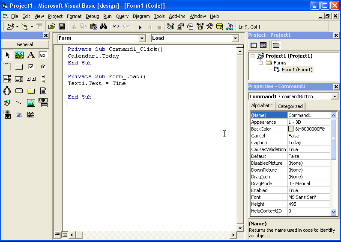Screen dimensions: 341x242
Task: Save the project with disk icon
Action: 62,26
